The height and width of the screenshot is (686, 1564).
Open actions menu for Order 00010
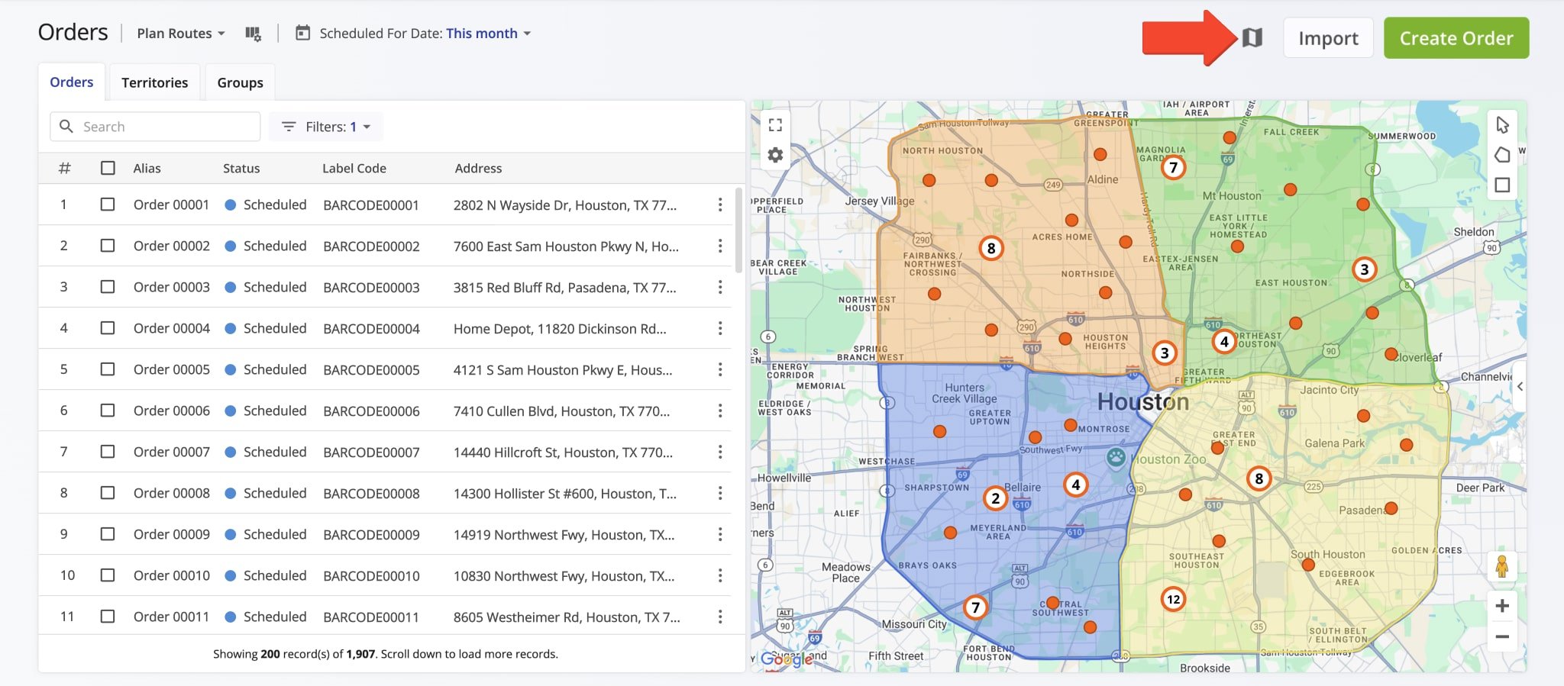pos(720,575)
